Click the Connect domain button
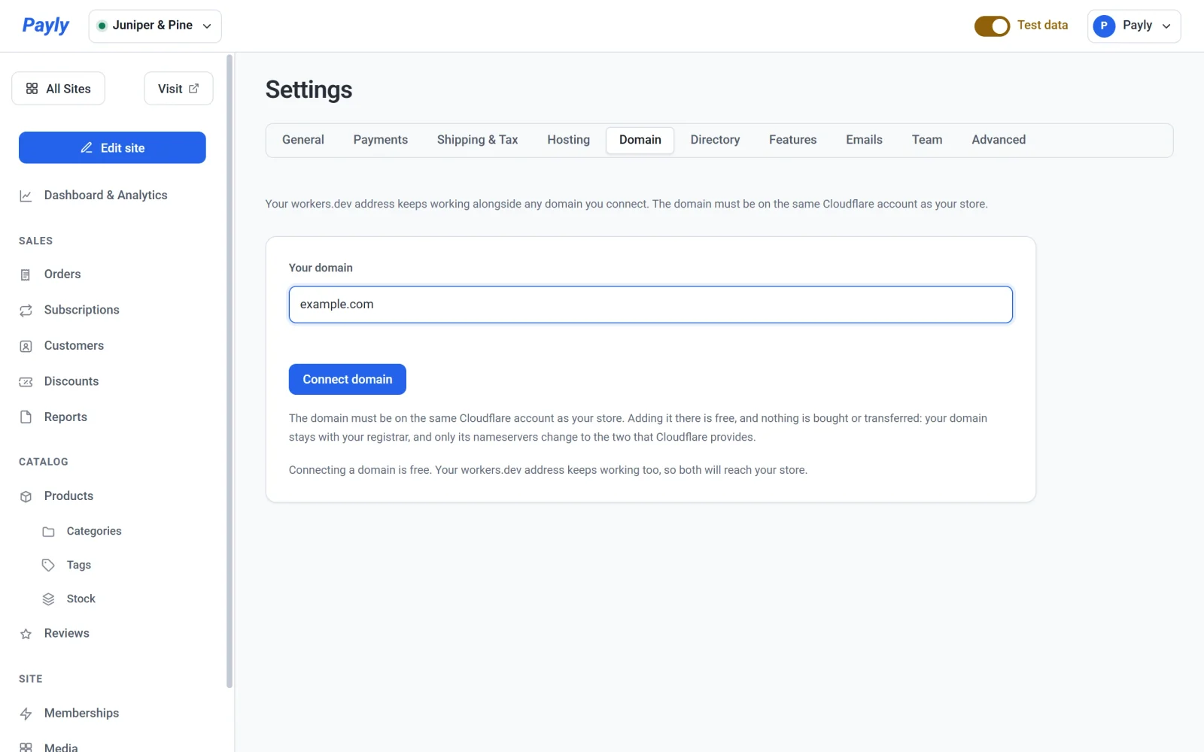The width and height of the screenshot is (1204, 752). coord(347,379)
